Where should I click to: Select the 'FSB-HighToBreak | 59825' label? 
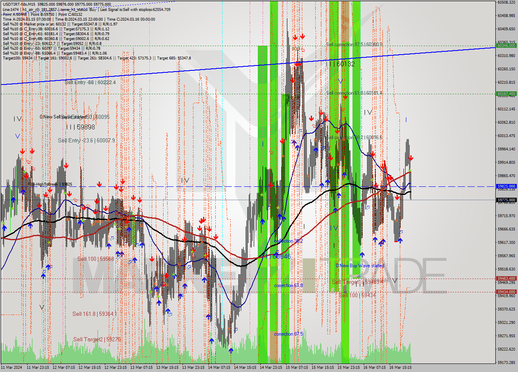point(50,184)
